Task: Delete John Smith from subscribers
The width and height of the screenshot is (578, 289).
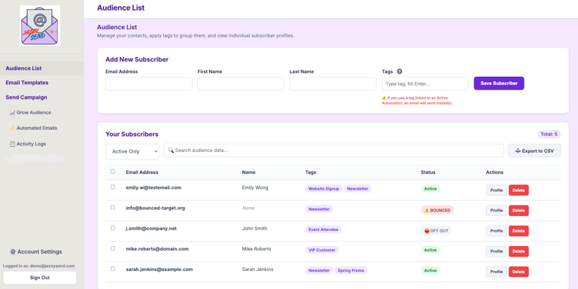Action: click(x=519, y=231)
